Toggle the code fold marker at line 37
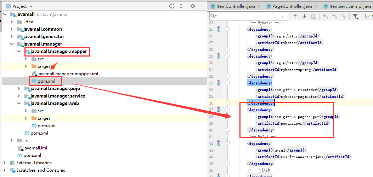This screenshot has width=373, height=177. pos(227,110)
